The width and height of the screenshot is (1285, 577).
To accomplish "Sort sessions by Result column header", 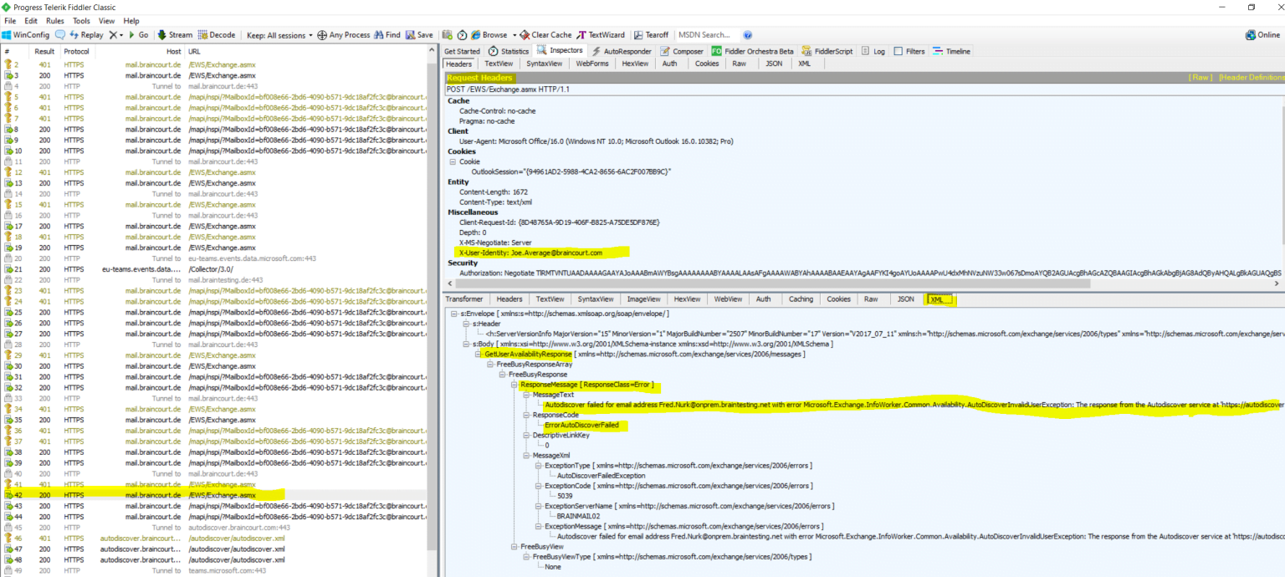I will pyautogui.click(x=44, y=51).
